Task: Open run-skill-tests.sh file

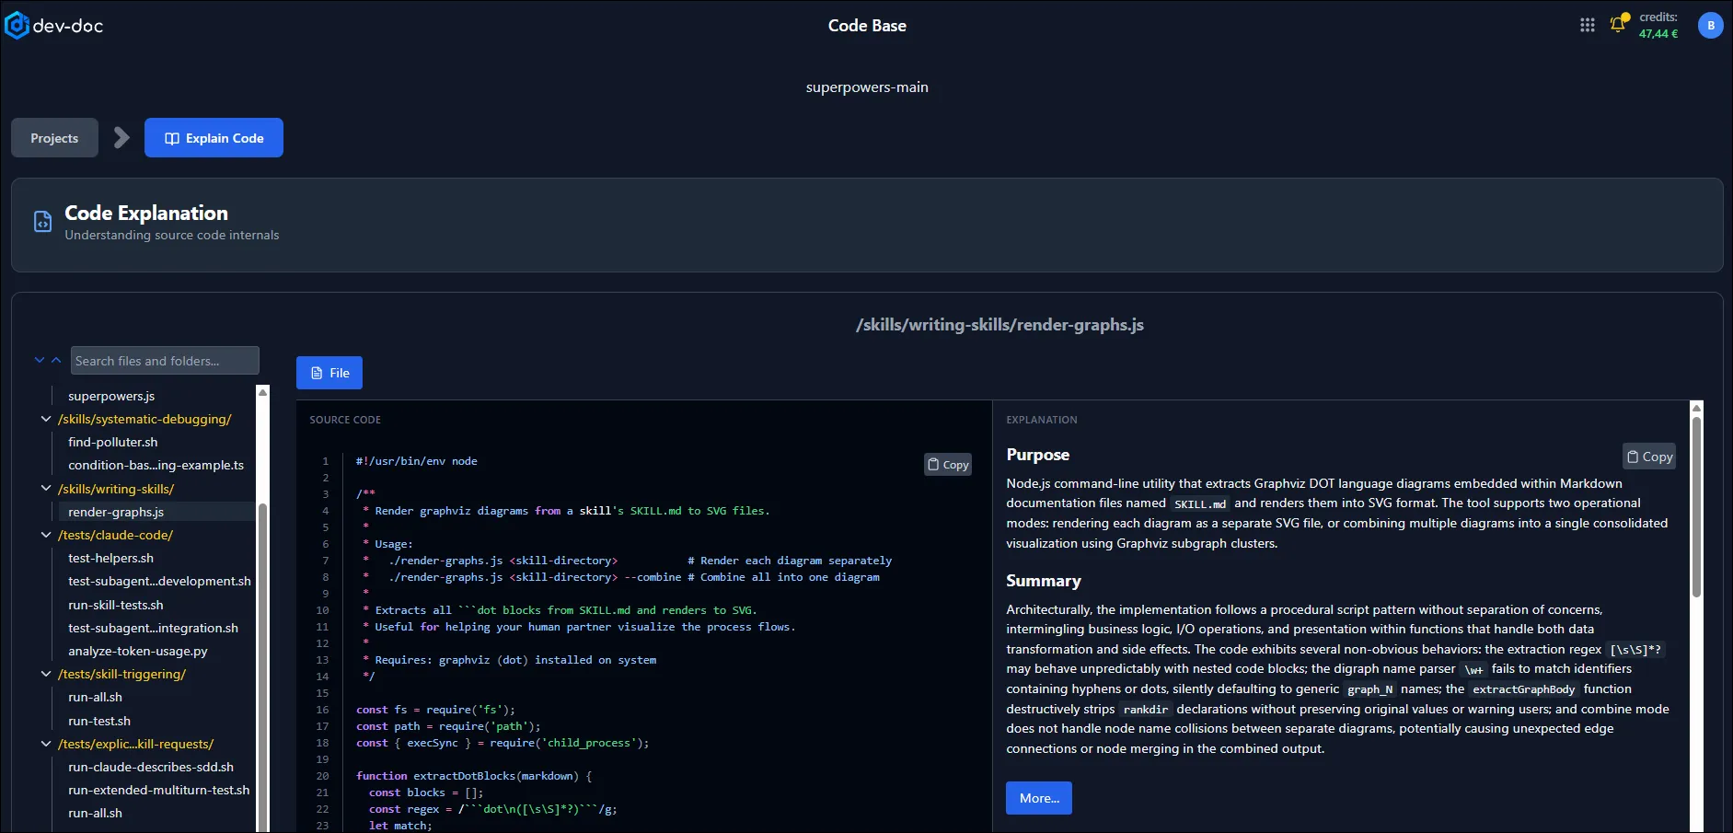Action: (115, 605)
